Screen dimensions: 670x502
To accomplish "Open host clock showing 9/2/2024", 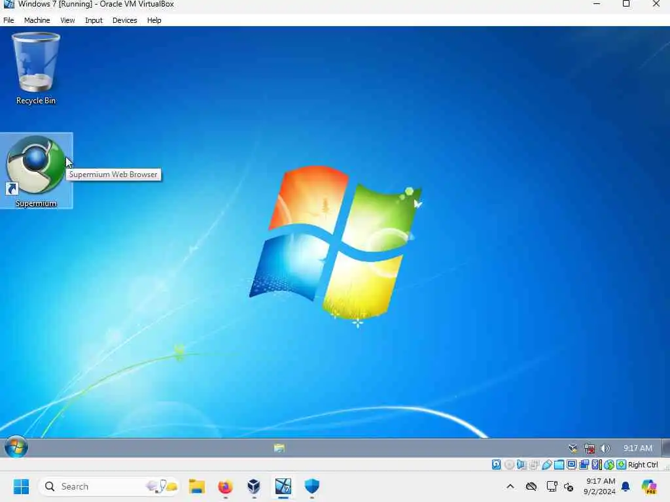I will pos(600,486).
